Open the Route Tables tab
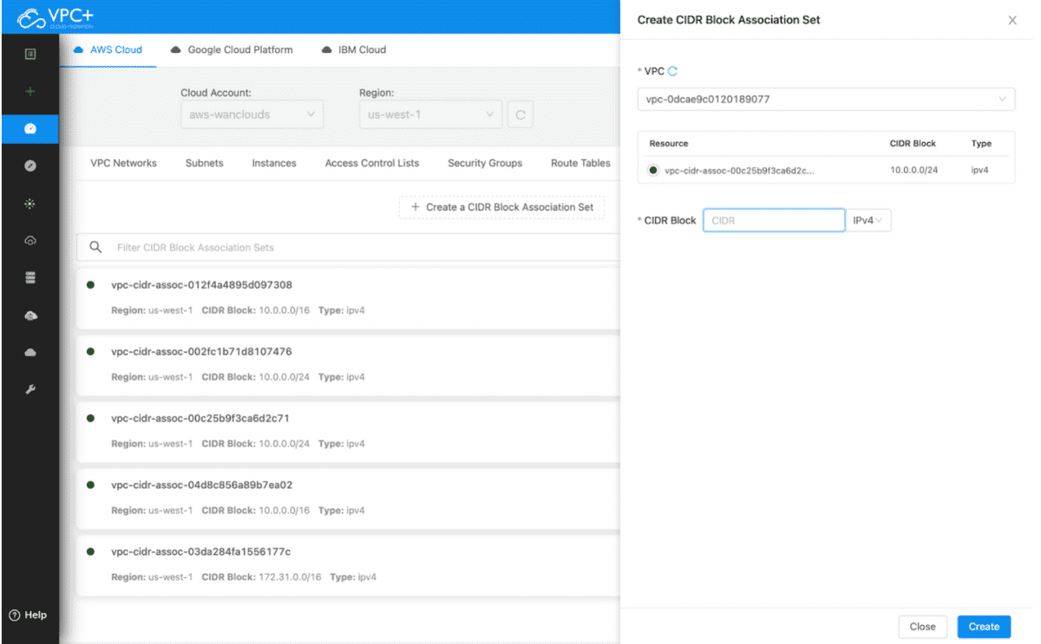 tap(580, 163)
